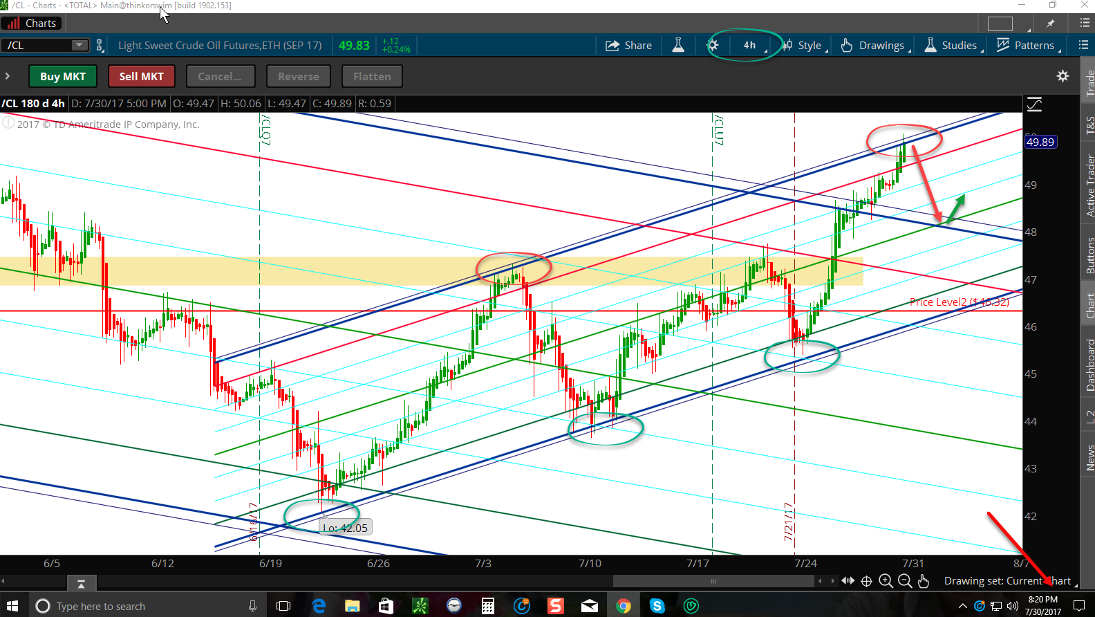Open the Action Center notifications icon
Image resolution: width=1095 pixels, height=617 pixels.
click(x=1078, y=606)
